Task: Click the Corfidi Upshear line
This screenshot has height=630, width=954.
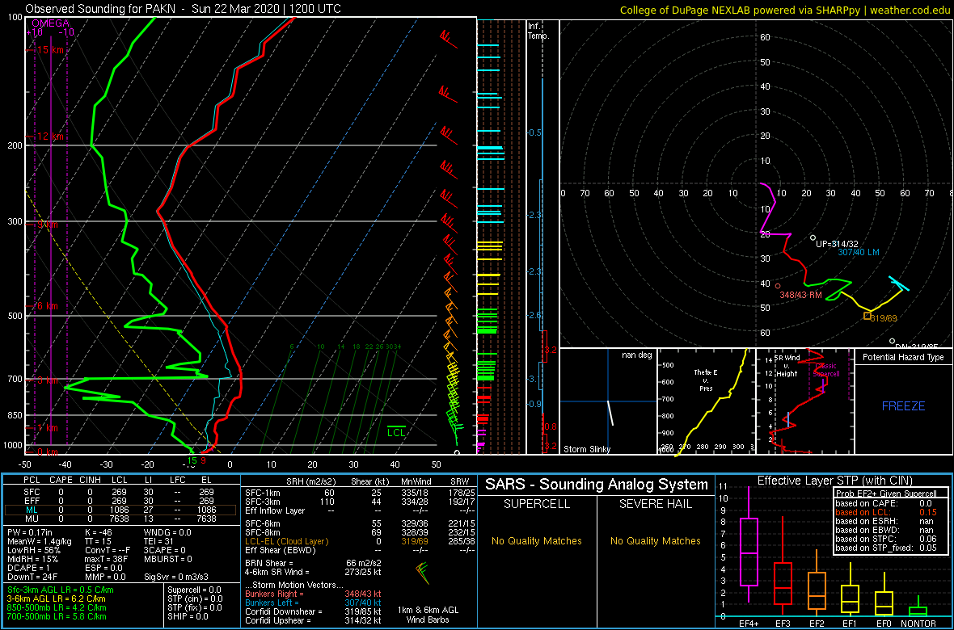Action: click(x=313, y=620)
